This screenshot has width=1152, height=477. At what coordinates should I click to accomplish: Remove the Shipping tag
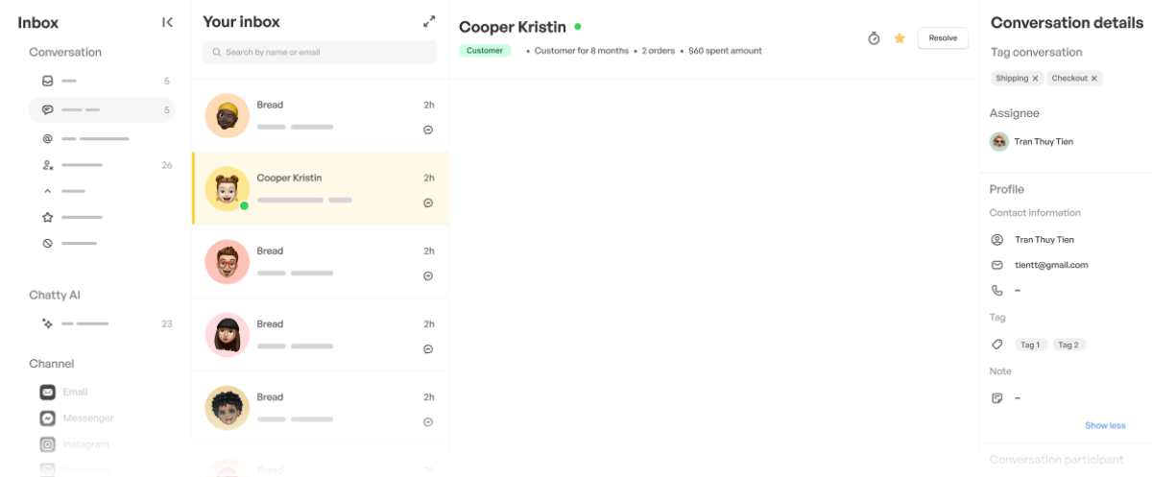tap(1036, 79)
